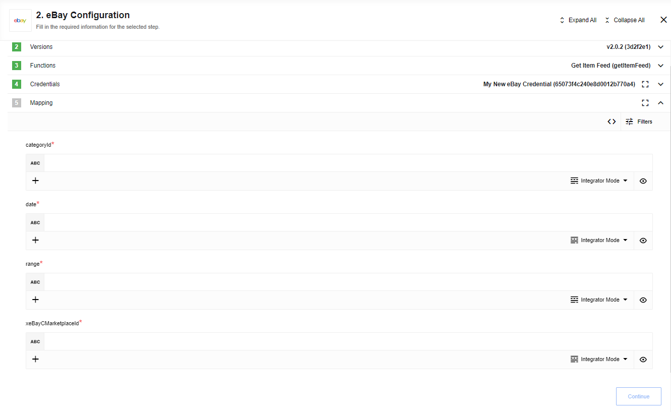Click Expand All button
Image resolution: width=671 pixels, height=412 pixels.
point(578,20)
